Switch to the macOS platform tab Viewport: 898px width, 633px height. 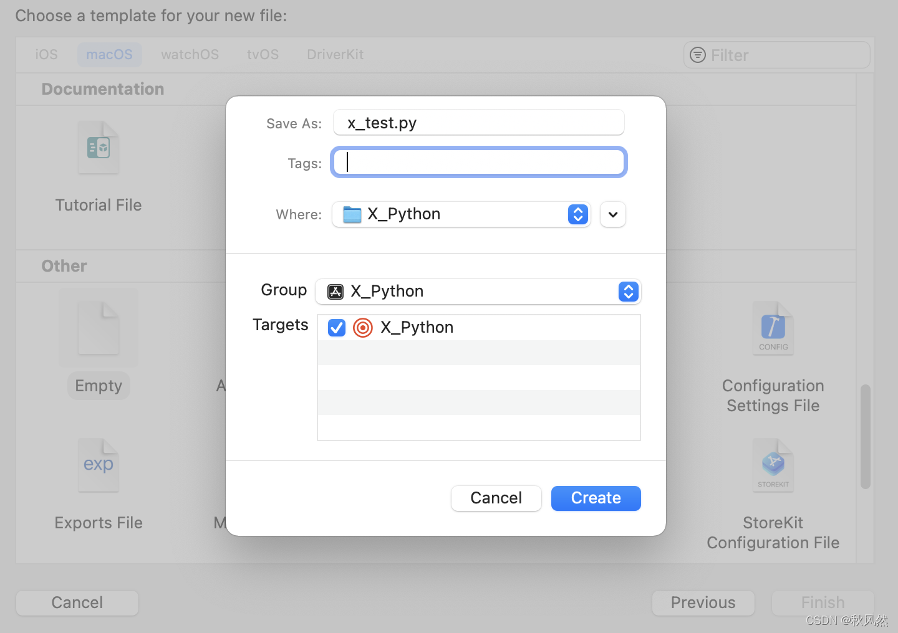(x=110, y=55)
